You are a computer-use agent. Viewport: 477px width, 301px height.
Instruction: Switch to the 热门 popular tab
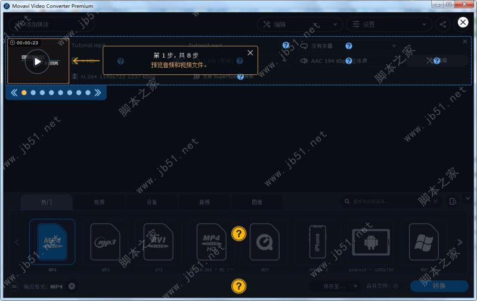tap(47, 202)
